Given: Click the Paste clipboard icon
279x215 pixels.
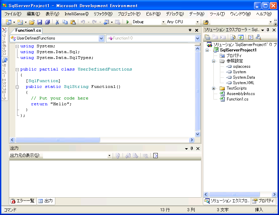Looking at the screenshot, I should coord(73,22).
